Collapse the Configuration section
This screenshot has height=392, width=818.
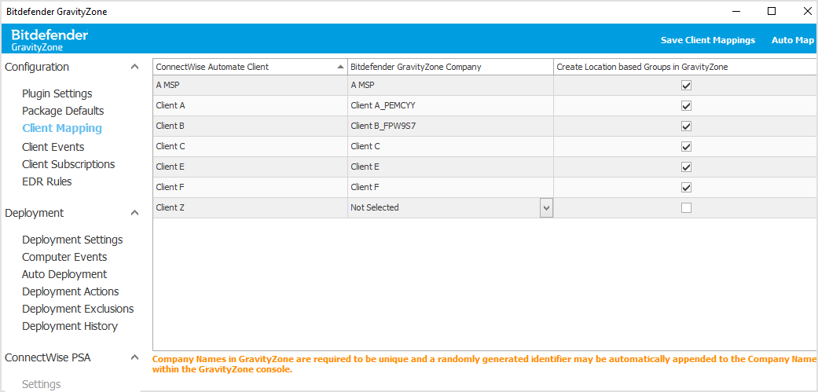[134, 68]
